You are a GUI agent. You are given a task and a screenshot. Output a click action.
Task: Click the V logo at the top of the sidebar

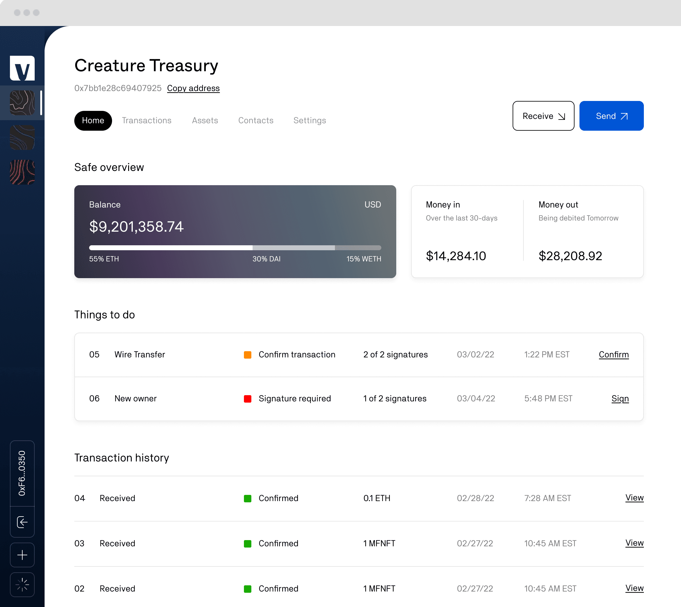click(22, 68)
